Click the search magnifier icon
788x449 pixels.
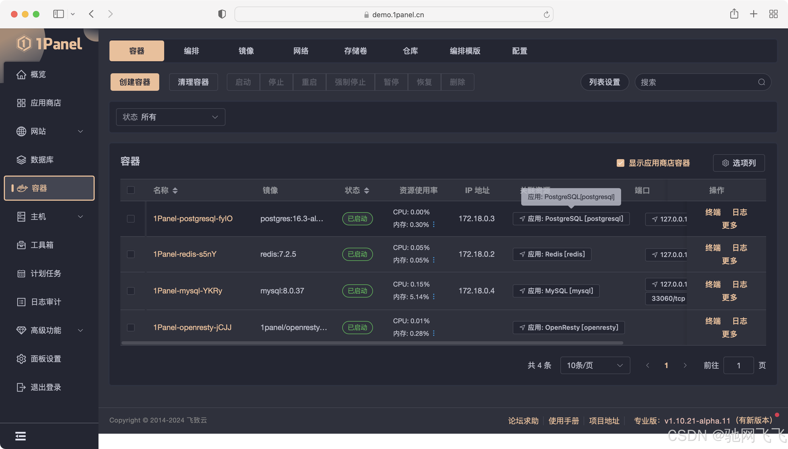[761, 82]
